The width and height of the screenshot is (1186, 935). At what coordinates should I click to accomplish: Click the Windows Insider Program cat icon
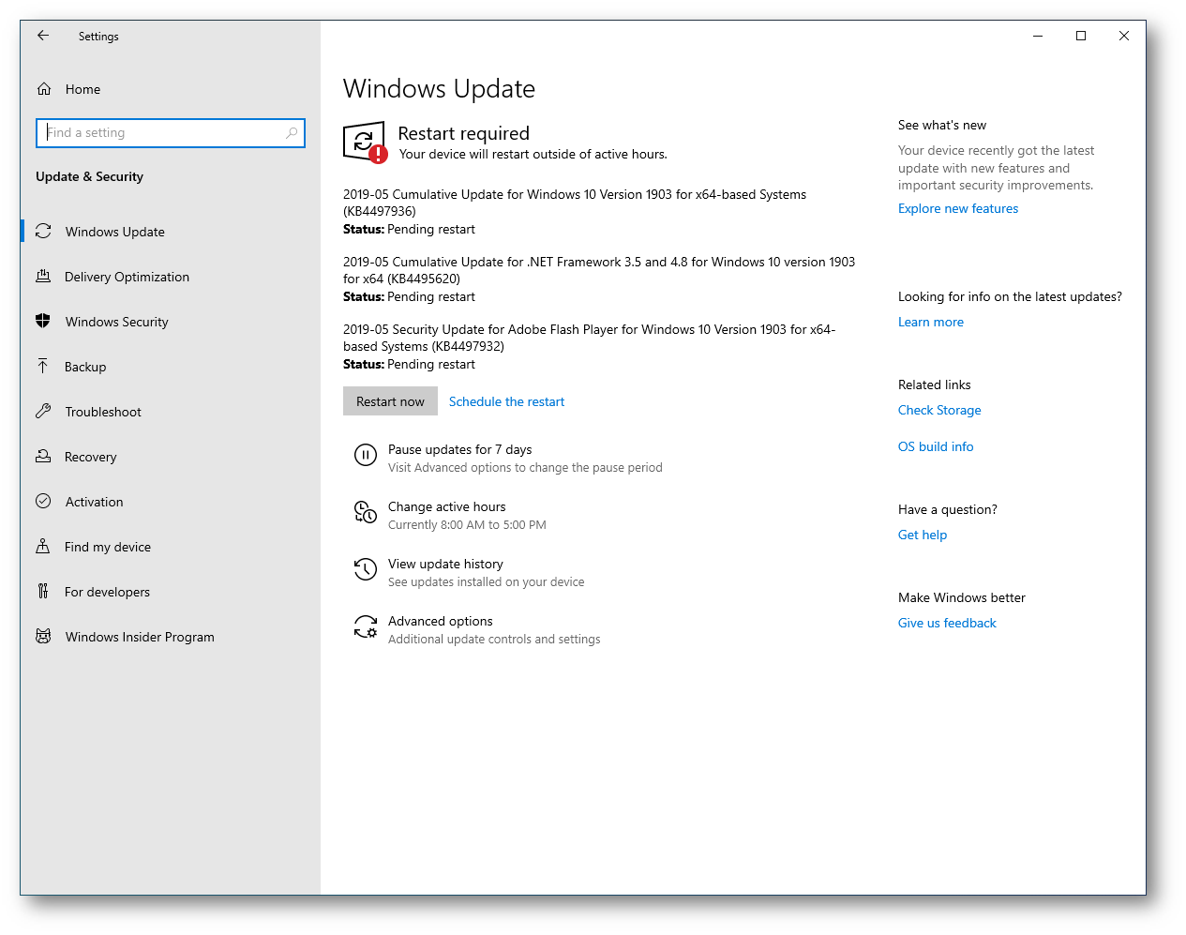point(43,636)
